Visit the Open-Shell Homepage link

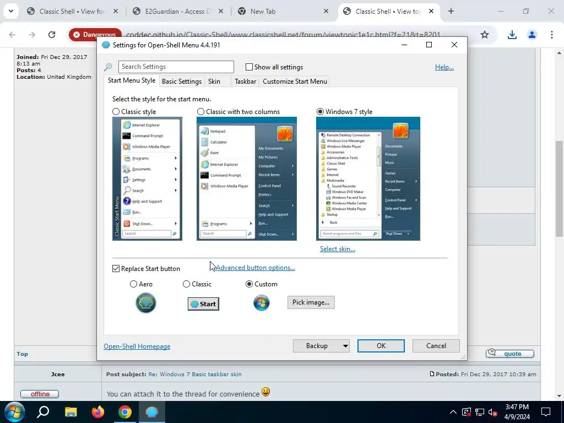pos(137,346)
